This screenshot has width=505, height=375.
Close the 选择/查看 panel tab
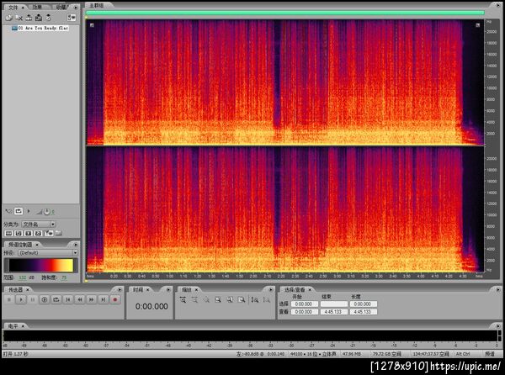310,290
